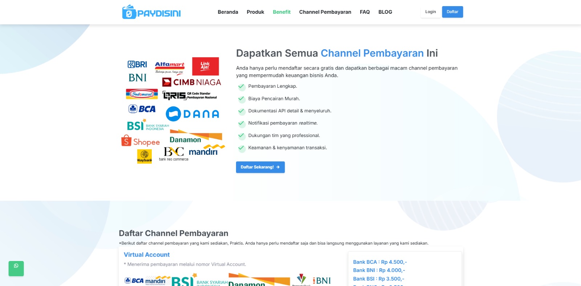Select the Benefit menu item
This screenshot has width=581, height=286.
pos(282,12)
